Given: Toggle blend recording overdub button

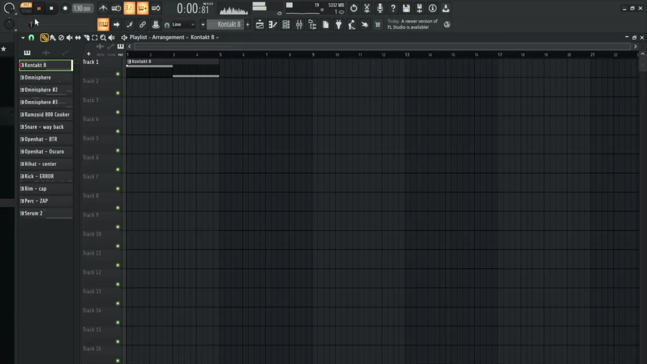Looking at the screenshot, I should (x=143, y=8).
